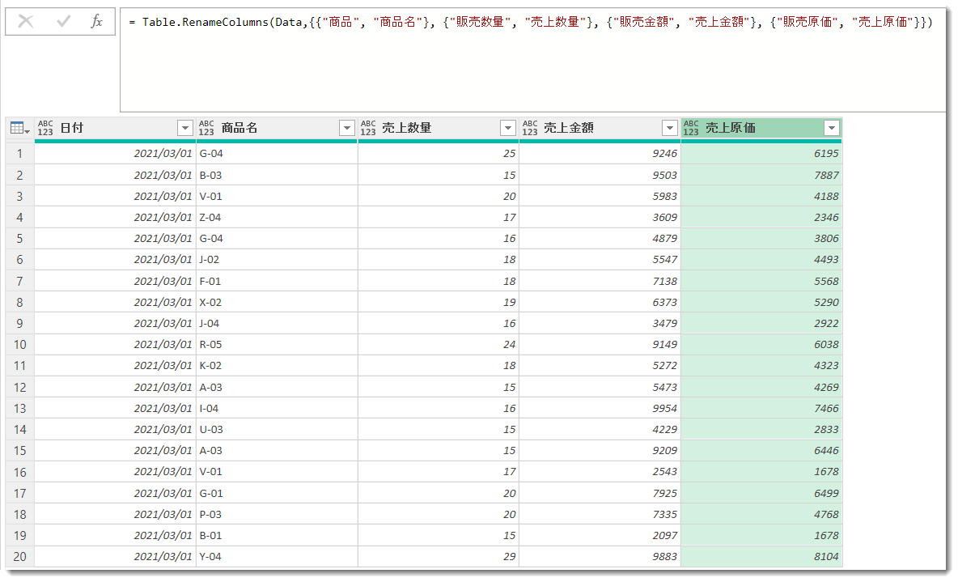Image resolution: width=958 pixels, height=582 pixels.
Task: Select the 売上数量 column header
Action: point(438,128)
